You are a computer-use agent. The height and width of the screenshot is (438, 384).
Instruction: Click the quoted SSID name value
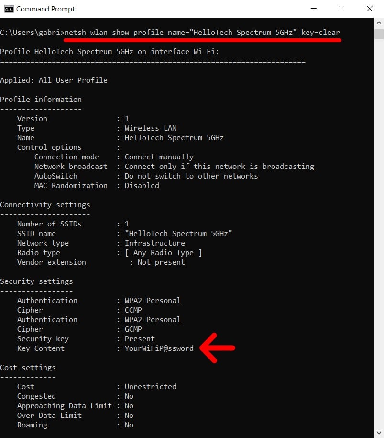[x=178, y=234]
